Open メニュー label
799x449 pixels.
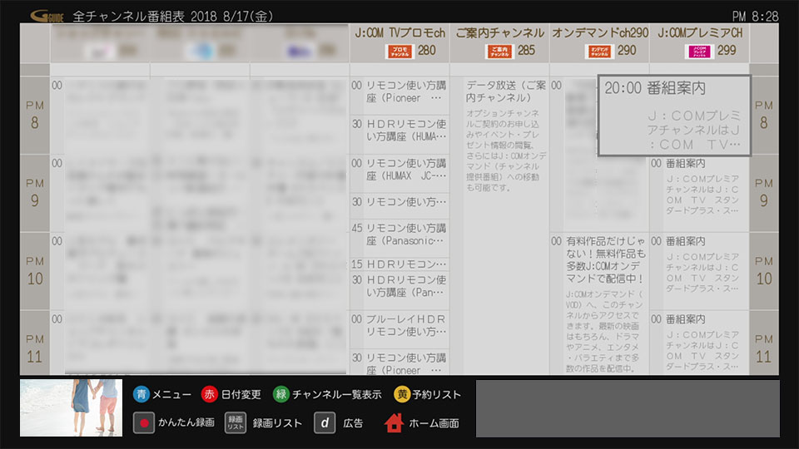click(x=172, y=394)
